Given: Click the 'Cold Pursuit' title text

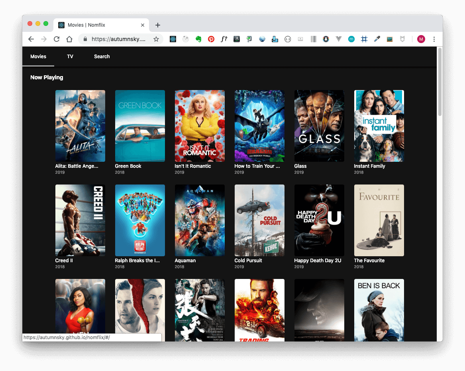Looking at the screenshot, I should pos(248,260).
